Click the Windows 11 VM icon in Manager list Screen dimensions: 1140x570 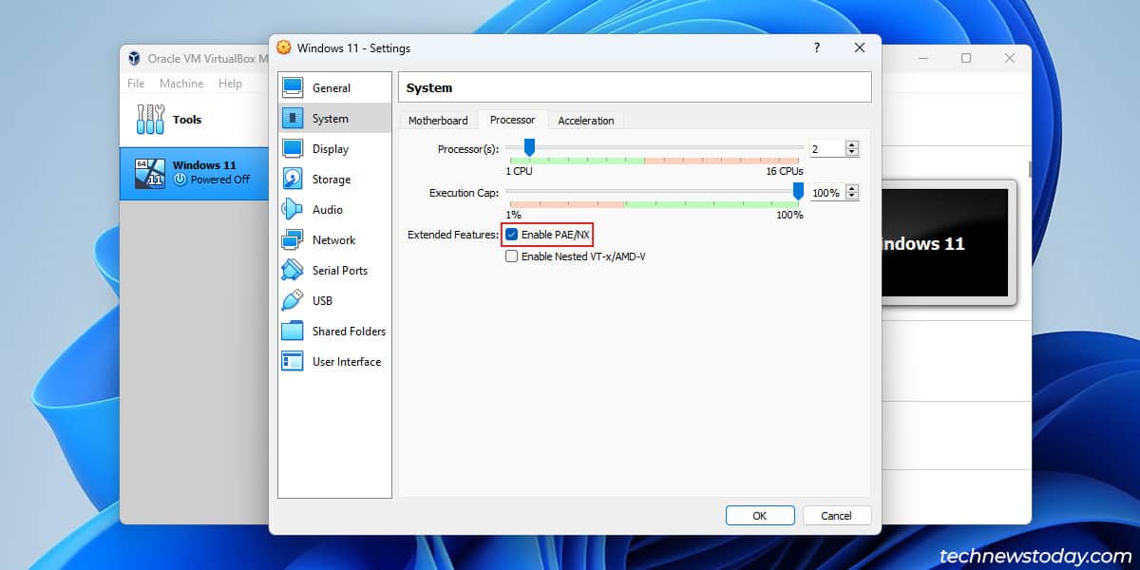(150, 172)
